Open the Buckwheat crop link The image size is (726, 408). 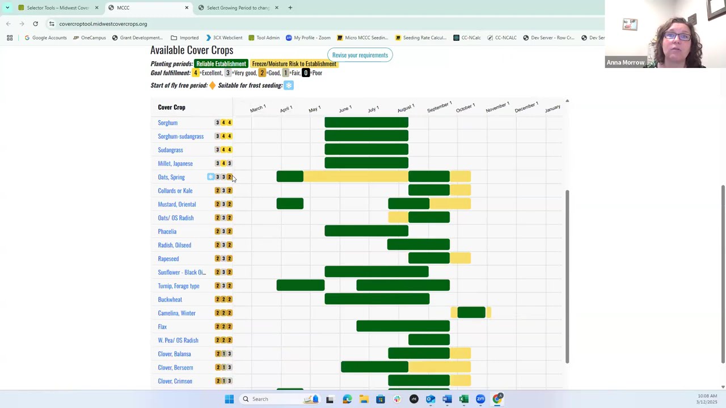point(170,299)
